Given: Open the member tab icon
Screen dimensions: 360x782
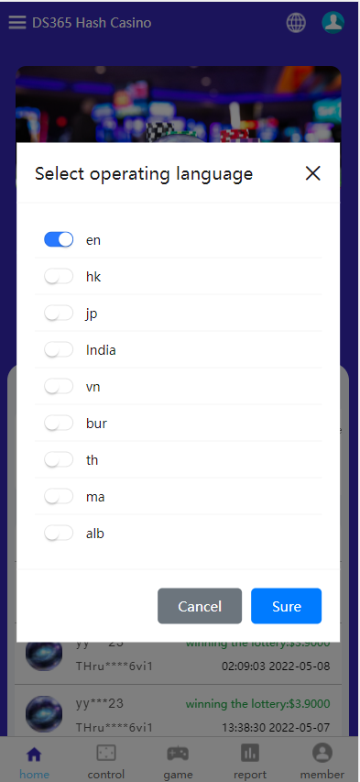Looking at the screenshot, I should point(322,753).
